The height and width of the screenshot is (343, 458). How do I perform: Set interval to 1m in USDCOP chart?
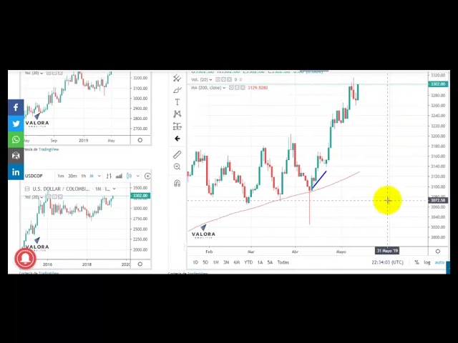pyautogui.click(x=61, y=176)
